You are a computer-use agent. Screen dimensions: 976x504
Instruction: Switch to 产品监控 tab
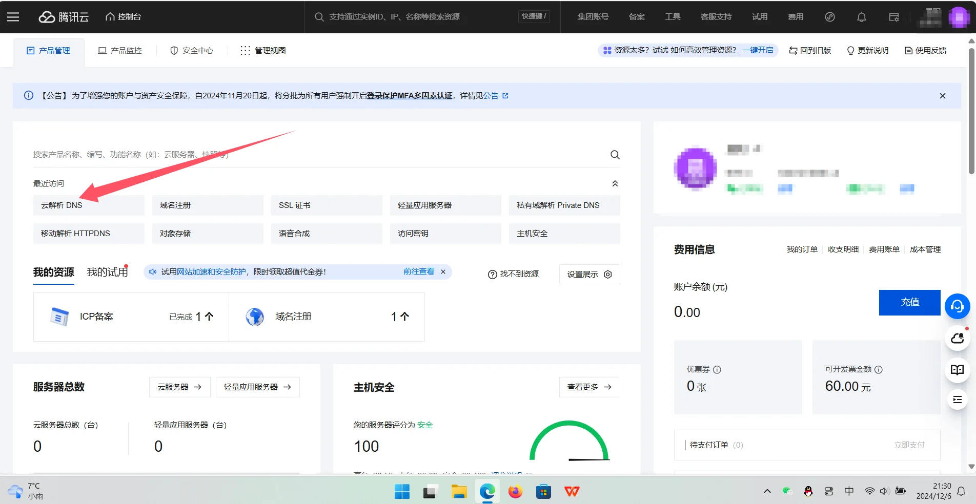(x=120, y=50)
